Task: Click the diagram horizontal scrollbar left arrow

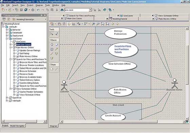Action: tap(61, 121)
